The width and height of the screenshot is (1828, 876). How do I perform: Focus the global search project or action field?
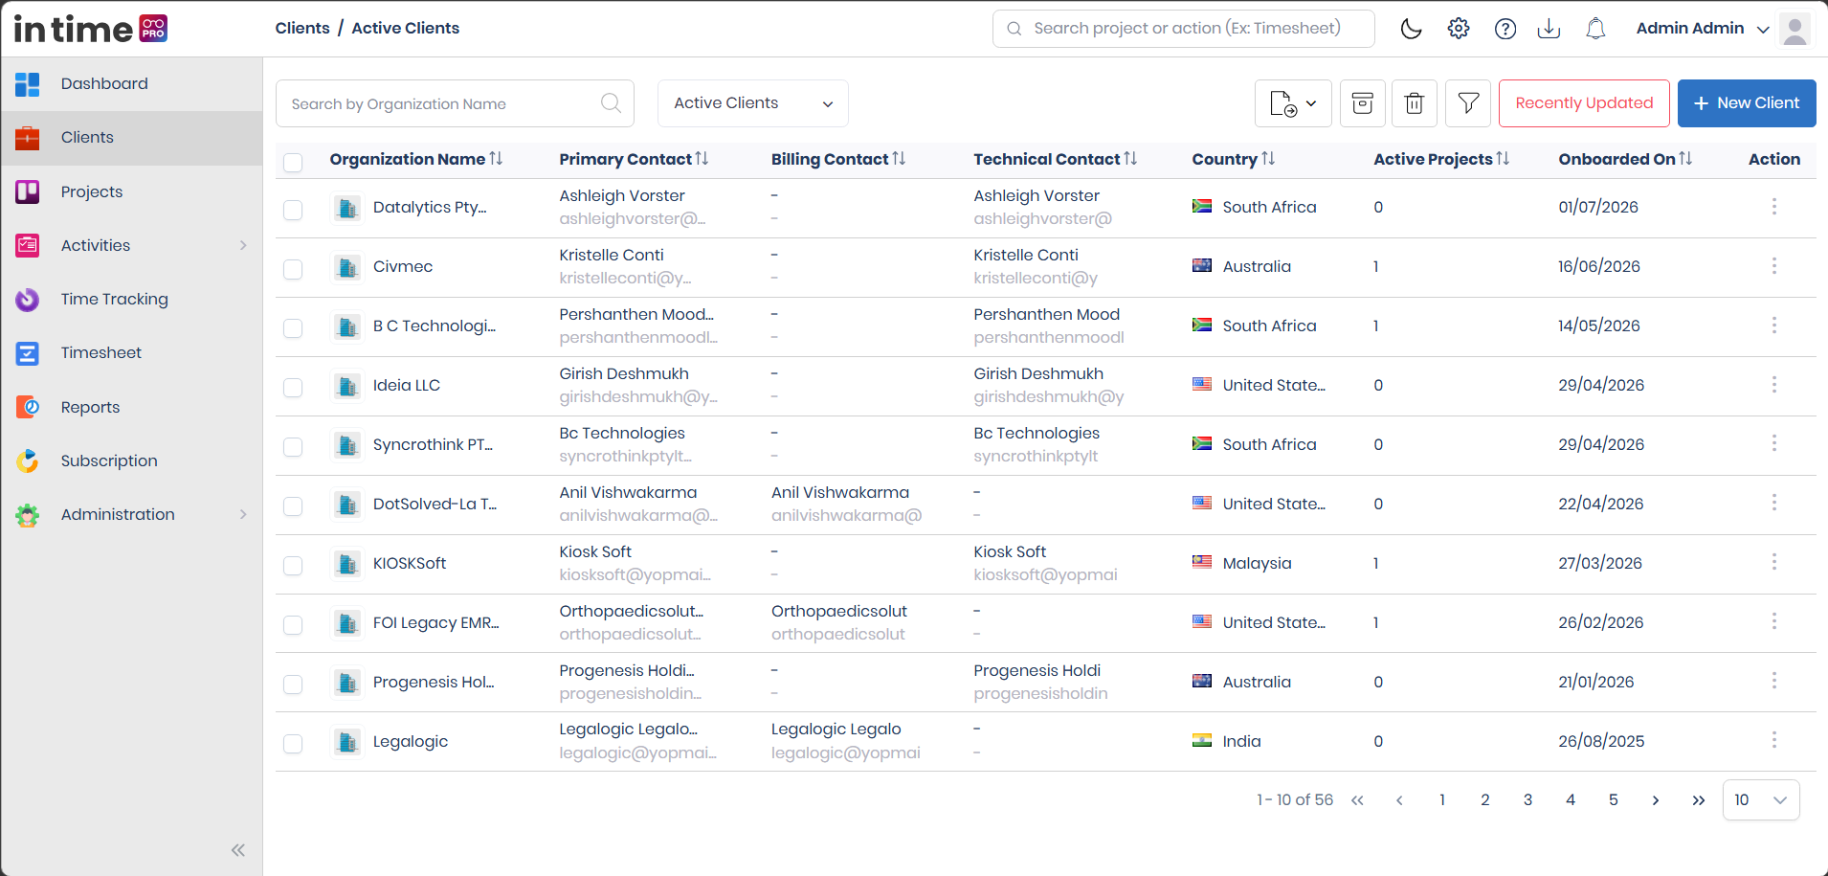1184,29
